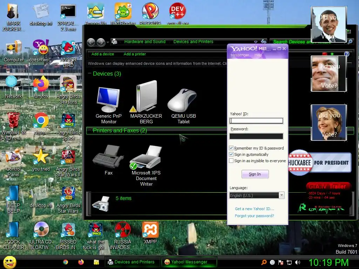
Task: Open the Help menu in Yahoo Messenger
Action: (258, 55)
